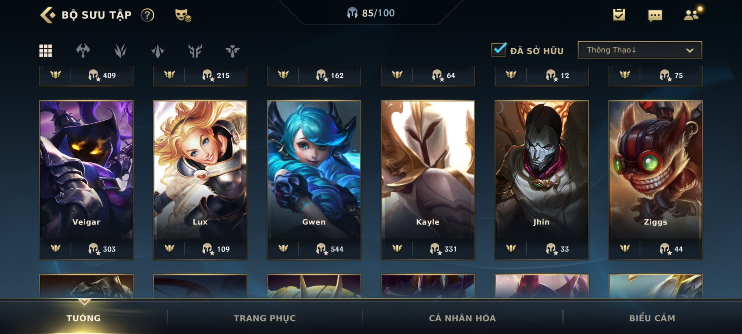742x334 pixels.
Task: Open the Veigar champion card
Action: pos(86,180)
